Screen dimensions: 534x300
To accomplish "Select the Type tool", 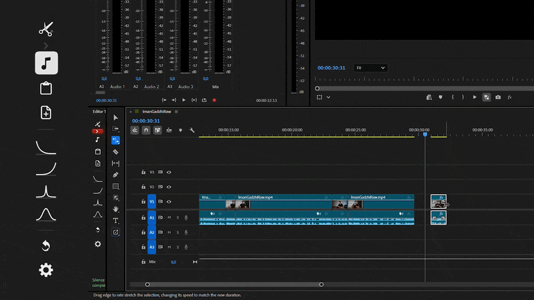I will 115,221.
